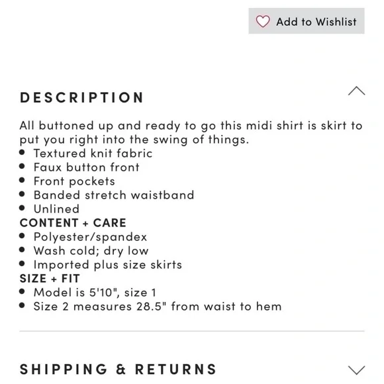Select the Textured knit fabric bullet text
This screenshot has width=384, height=384.
[x=93, y=154]
